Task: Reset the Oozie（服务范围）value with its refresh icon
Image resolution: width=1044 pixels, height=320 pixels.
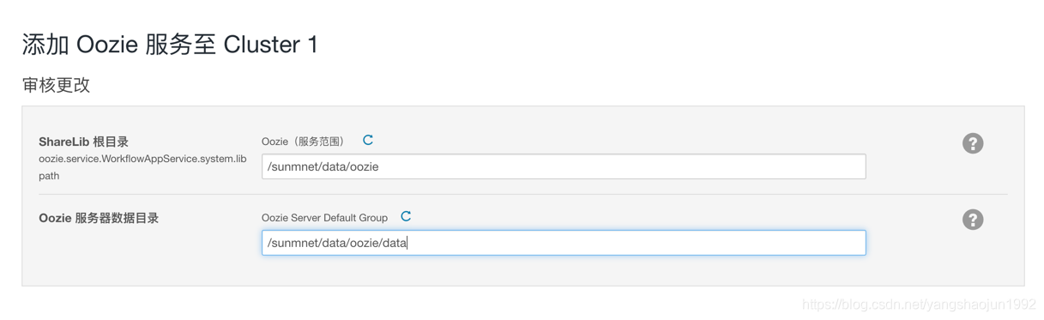Action: (368, 140)
